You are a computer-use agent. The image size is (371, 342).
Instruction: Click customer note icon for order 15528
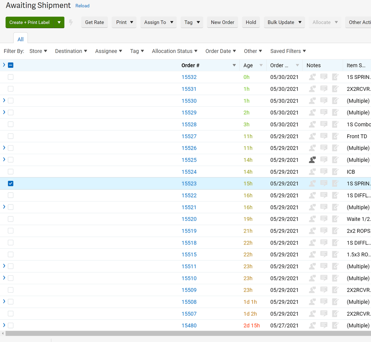tap(312, 124)
